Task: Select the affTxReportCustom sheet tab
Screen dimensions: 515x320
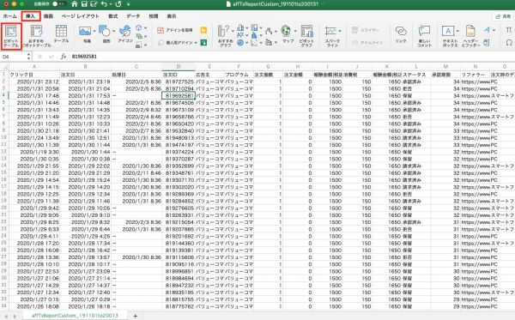Action: pos(75,316)
